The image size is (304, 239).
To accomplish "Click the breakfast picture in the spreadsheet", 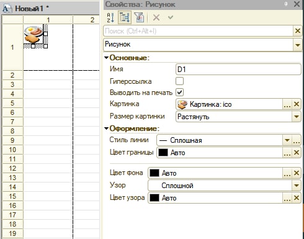I will click(x=34, y=34).
